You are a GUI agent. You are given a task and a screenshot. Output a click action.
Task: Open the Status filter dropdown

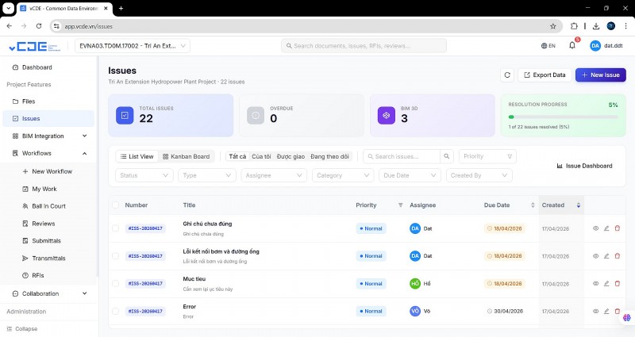[x=144, y=175]
